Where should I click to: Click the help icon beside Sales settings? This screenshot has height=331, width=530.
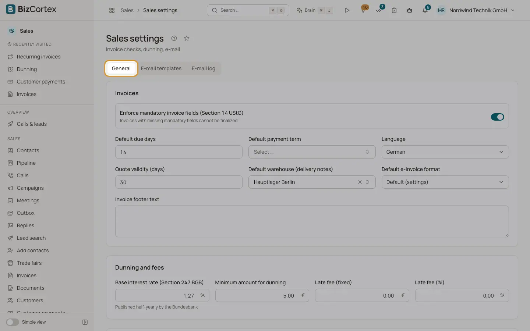tap(174, 38)
